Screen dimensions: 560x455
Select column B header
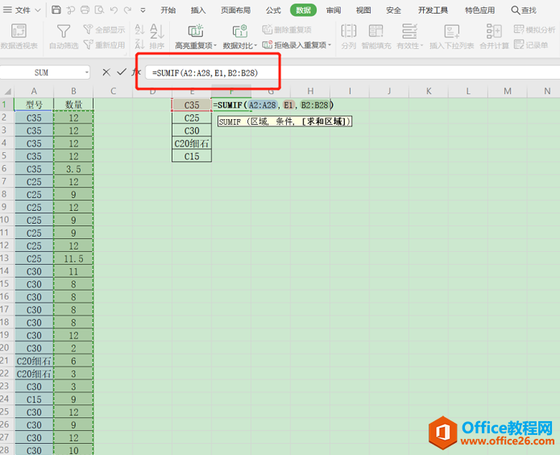[73, 91]
